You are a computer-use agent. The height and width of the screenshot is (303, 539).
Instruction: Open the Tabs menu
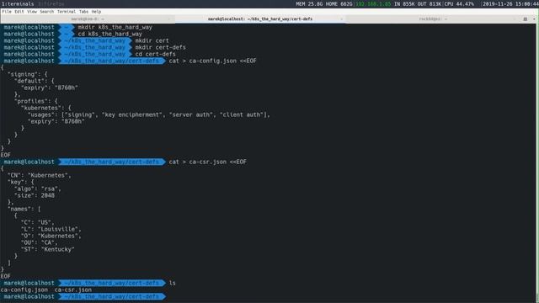pos(83,11)
